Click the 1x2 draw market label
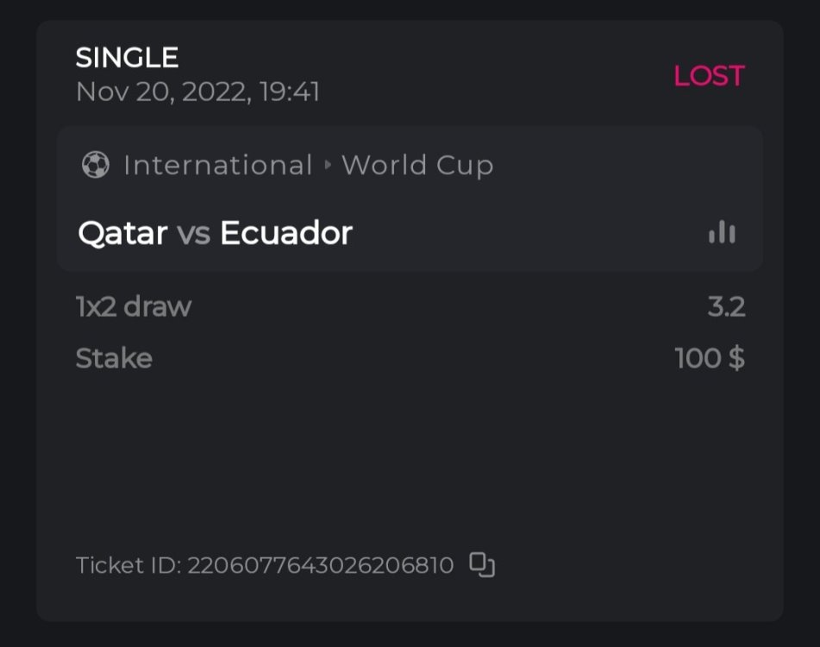The image size is (820, 647). coord(134,306)
